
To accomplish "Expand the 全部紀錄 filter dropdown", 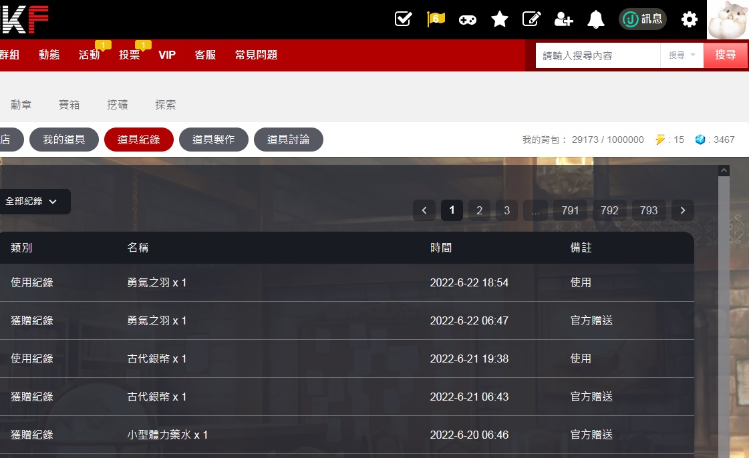I will [x=31, y=201].
